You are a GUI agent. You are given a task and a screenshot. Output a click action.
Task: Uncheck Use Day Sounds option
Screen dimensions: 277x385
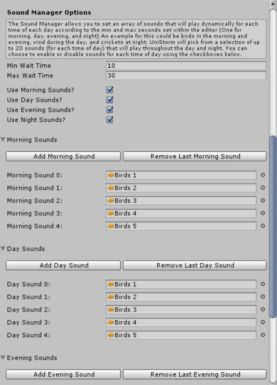tap(110, 100)
